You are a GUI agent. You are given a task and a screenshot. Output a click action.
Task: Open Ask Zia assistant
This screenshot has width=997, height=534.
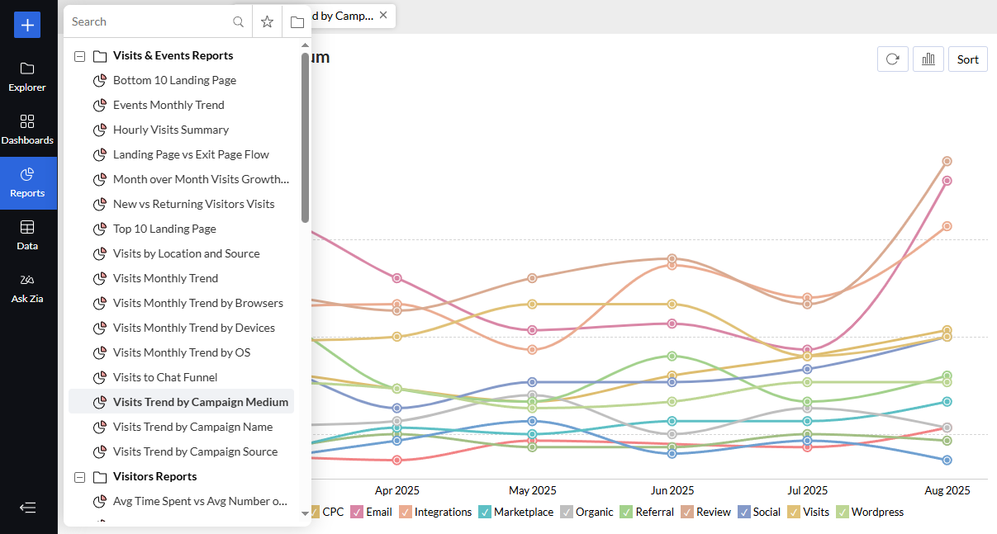click(27, 288)
